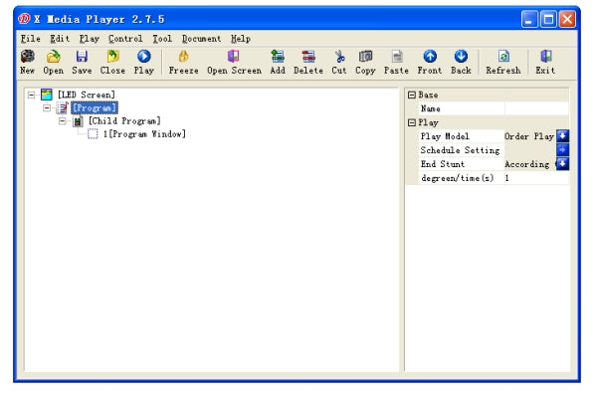Save the project with Save icon

point(82,57)
